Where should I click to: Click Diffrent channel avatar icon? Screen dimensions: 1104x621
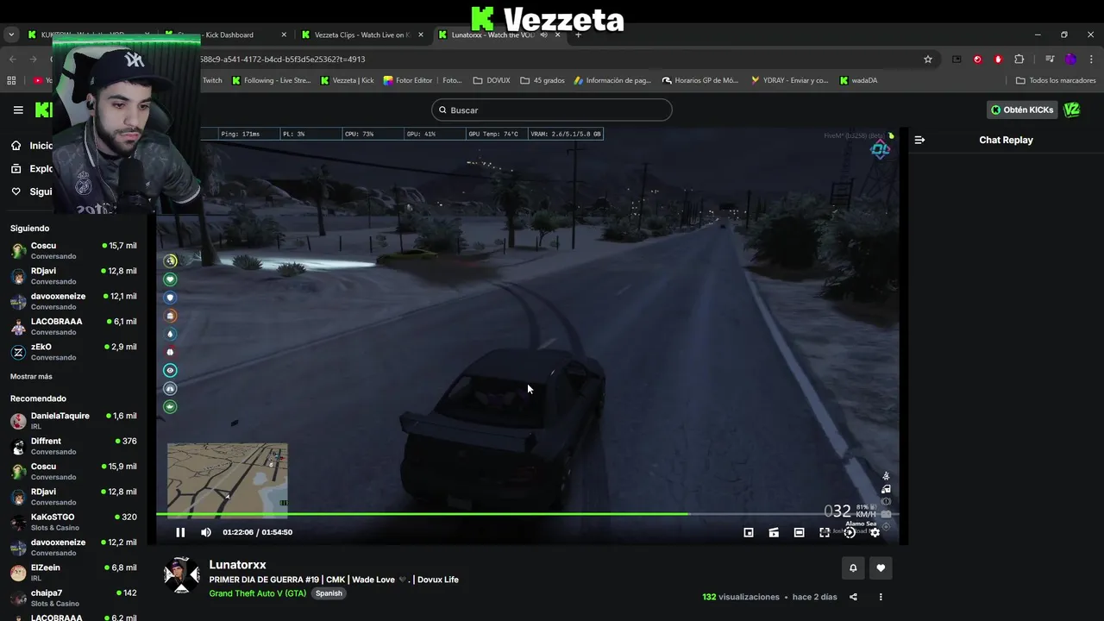click(x=18, y=447)
